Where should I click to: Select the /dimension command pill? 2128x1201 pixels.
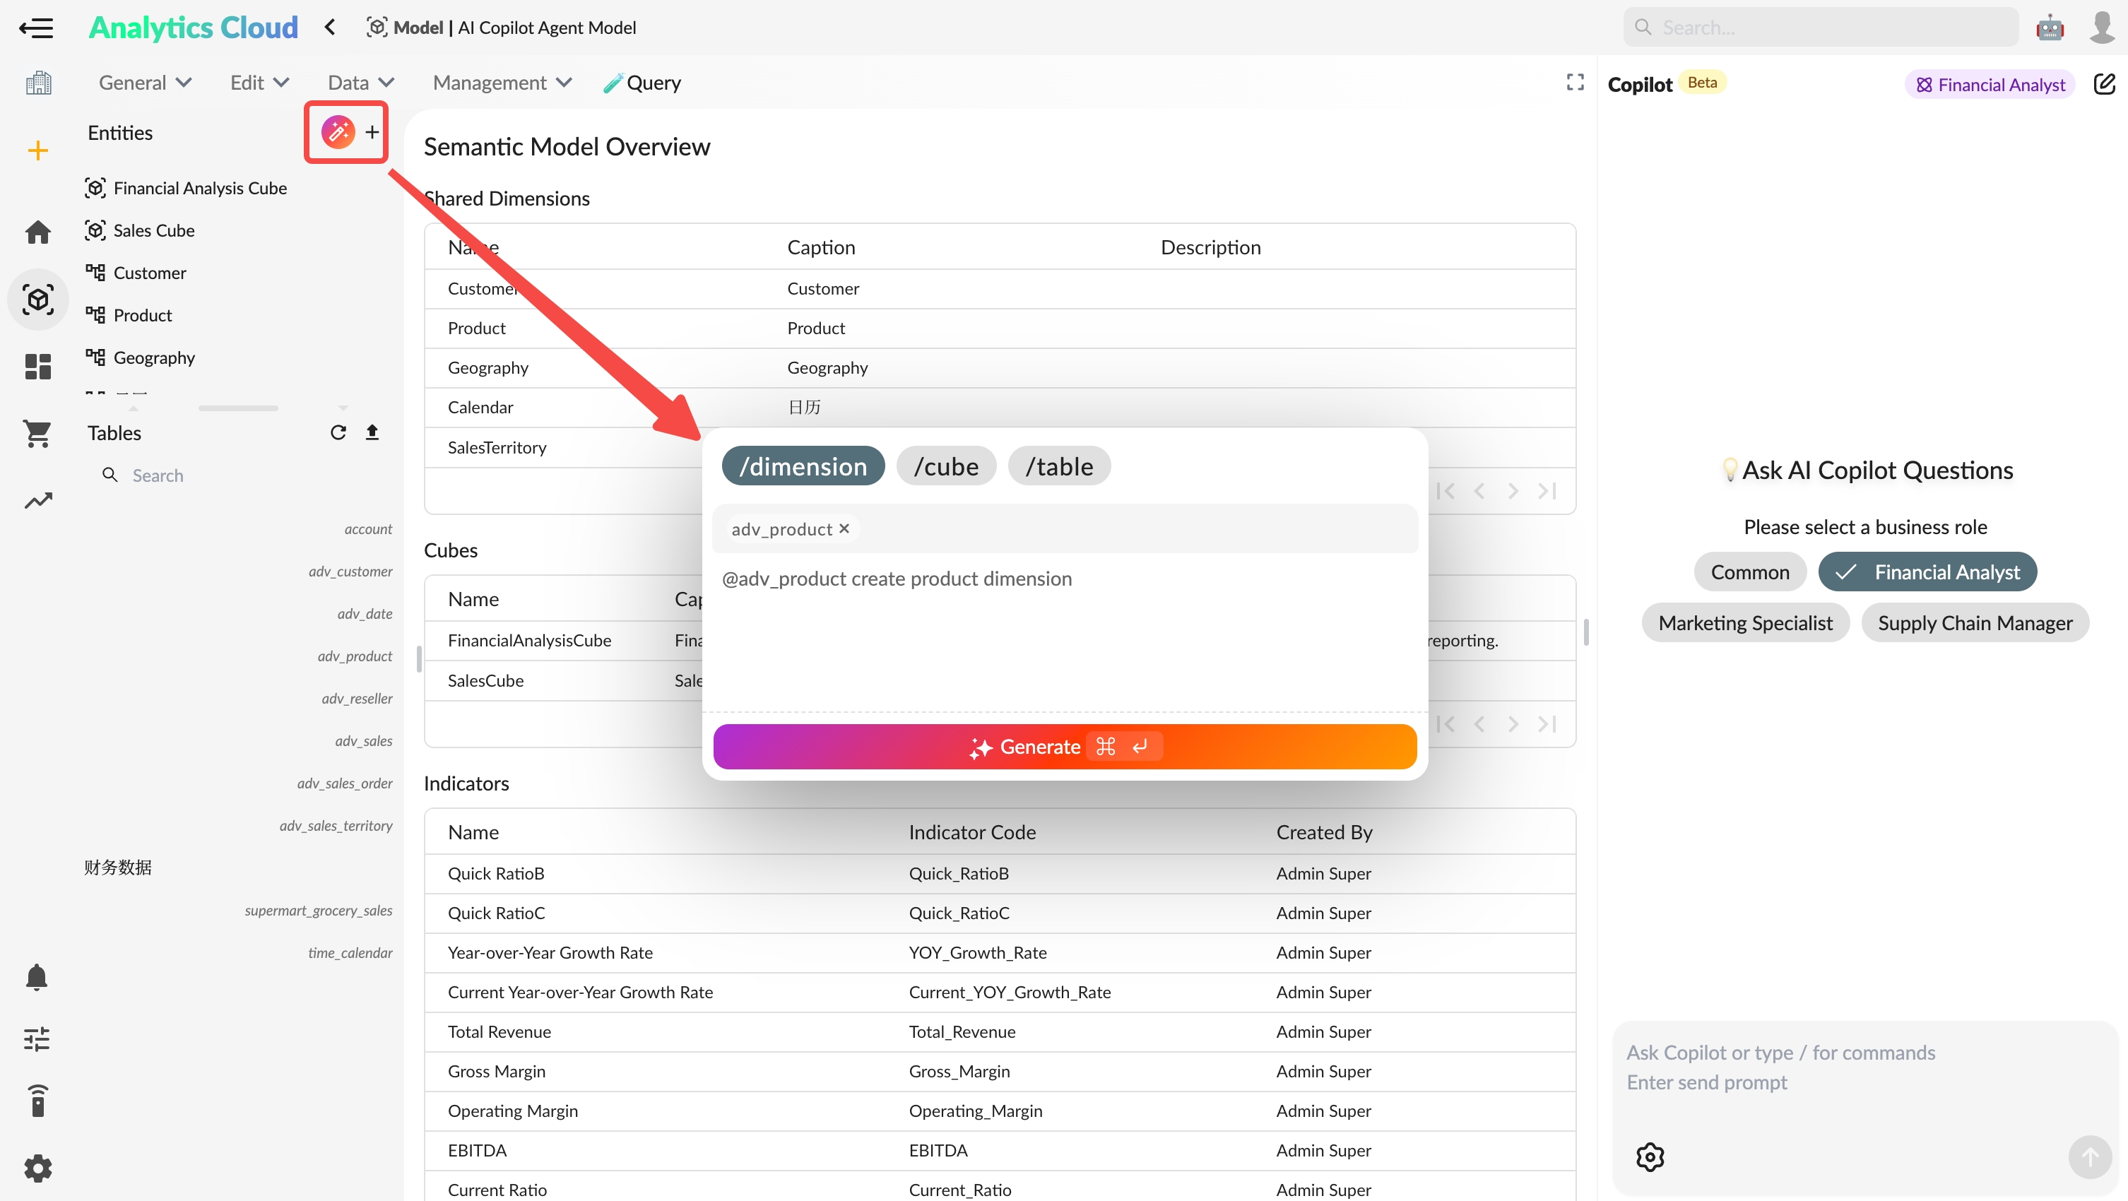click(802, 465)
